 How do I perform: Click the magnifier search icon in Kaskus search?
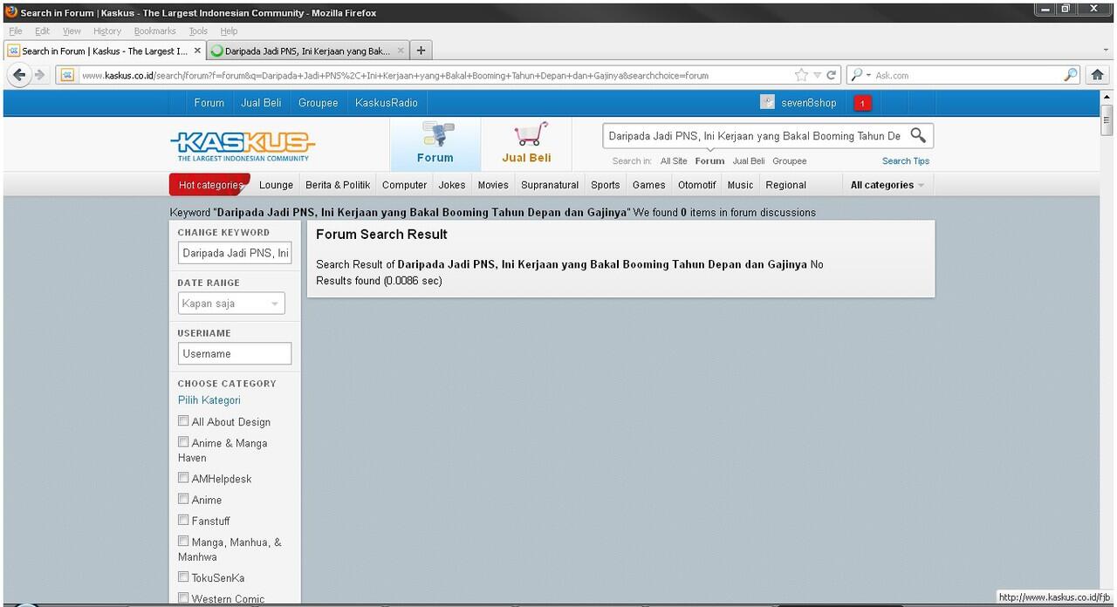tap(918, 135)
